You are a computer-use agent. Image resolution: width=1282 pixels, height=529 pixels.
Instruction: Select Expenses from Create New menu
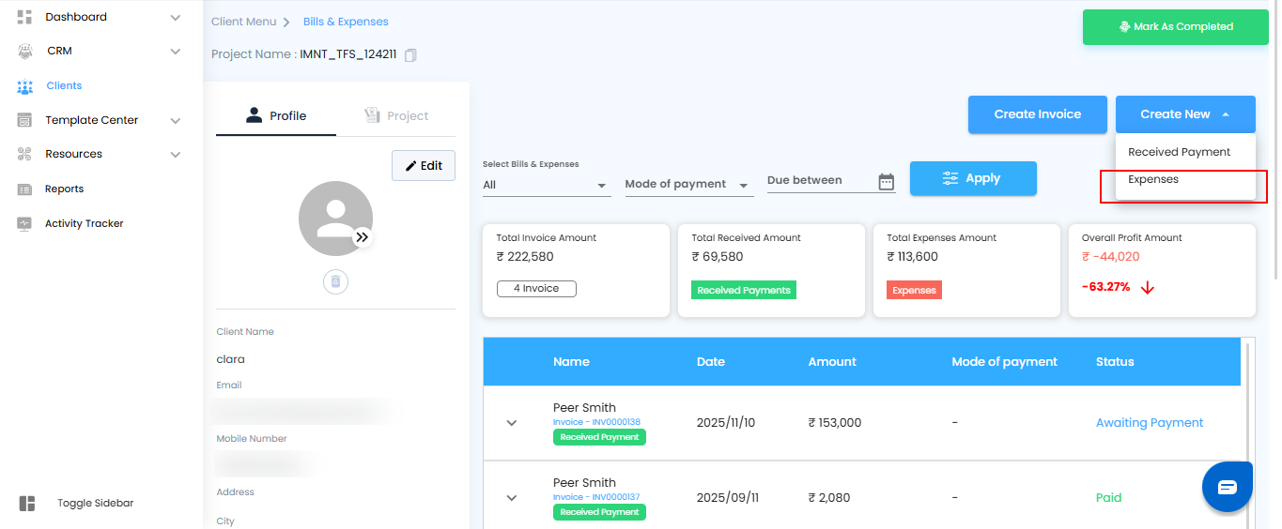tap(1153, 180)
